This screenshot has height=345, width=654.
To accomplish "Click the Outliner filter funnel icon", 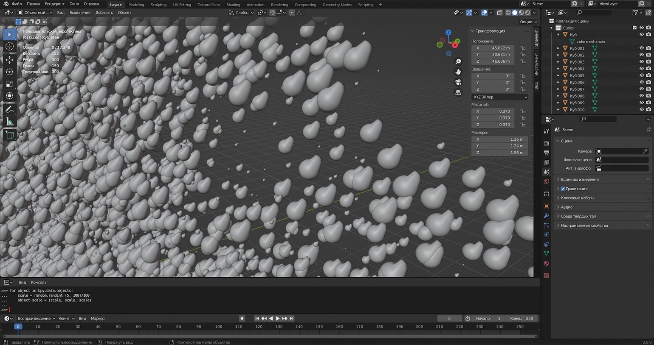I will (636, 13).
